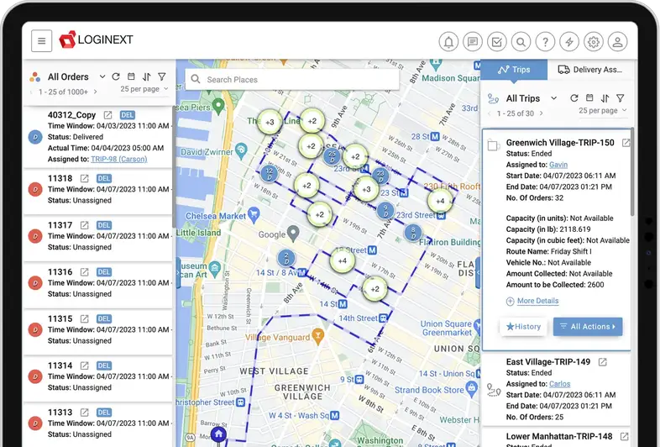660x447 pixels.
Task: Expand the All Orders dropdown
Action: coord(102,76)
